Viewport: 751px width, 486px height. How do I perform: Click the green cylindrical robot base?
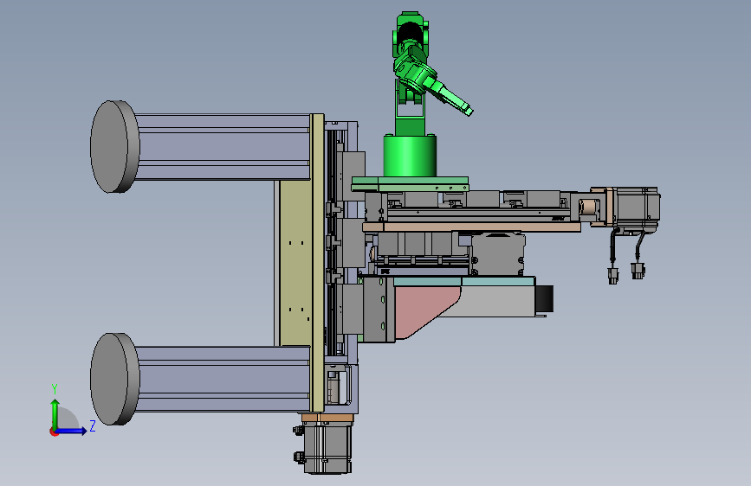(x=410, y=156)
